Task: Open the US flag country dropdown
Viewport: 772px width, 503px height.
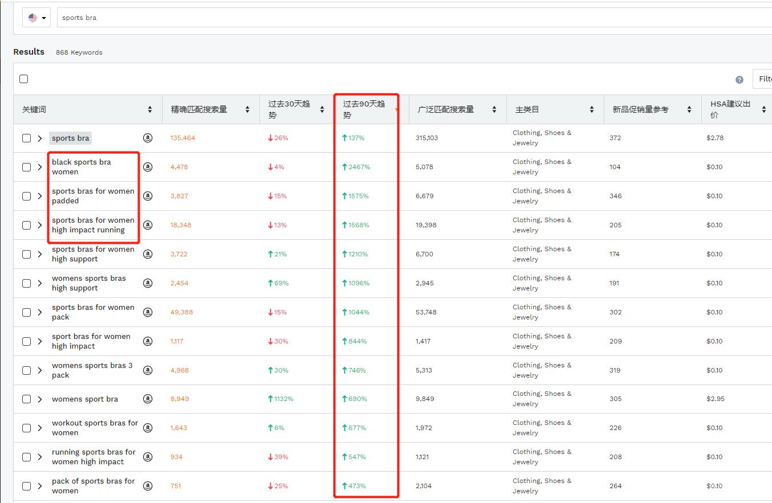Action: pos(36,18)
